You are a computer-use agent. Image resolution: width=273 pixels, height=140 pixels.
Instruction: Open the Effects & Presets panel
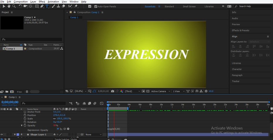pyautogui.click(x=240, y=31)
